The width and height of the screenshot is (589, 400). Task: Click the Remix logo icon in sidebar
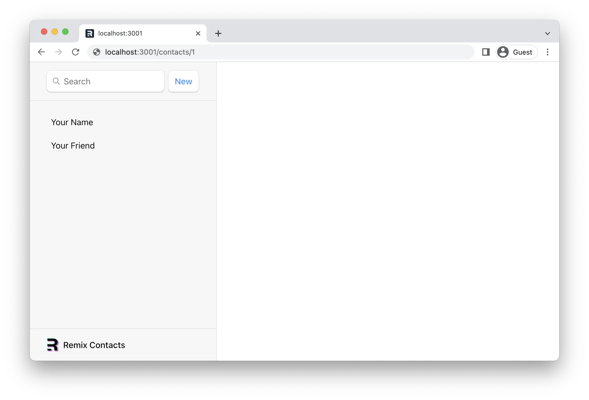pos(53,345)
